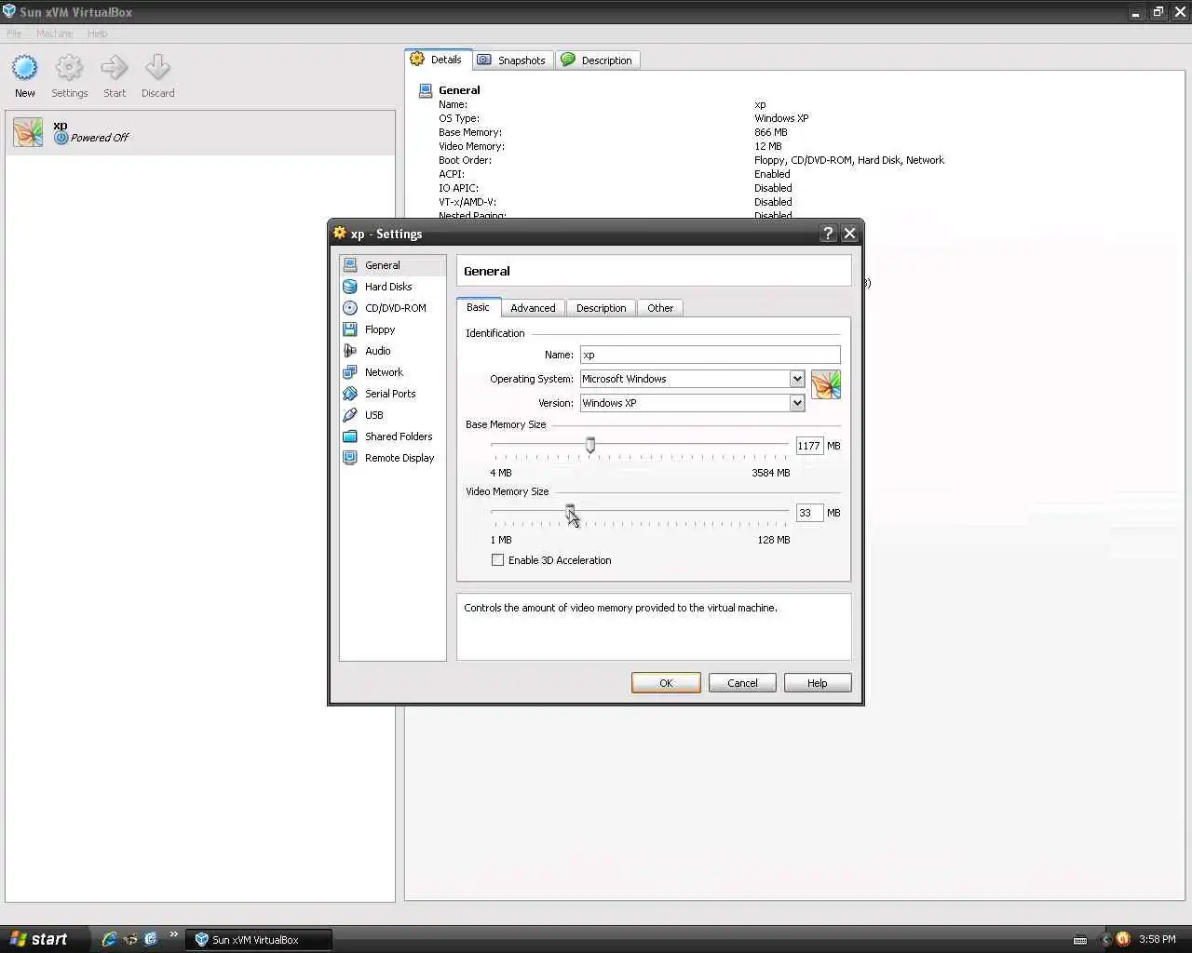Click the Video Memory Size slider handle
The height and width of the screenshot is (953, 1192).
570,512
